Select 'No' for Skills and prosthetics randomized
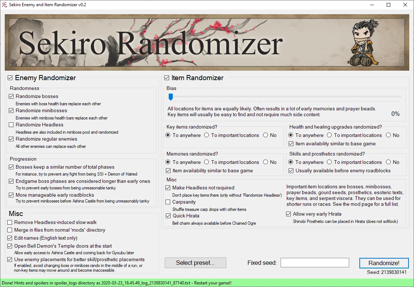Screen dimensions: 414x287 388,162
